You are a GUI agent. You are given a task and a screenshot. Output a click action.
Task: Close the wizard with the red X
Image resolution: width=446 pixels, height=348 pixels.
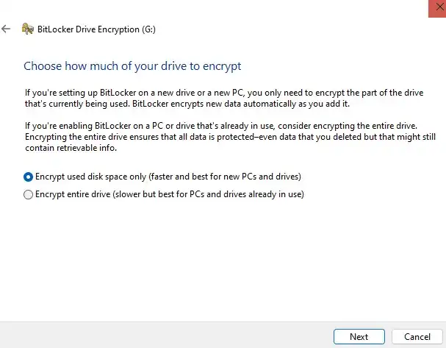pos(438,7)
